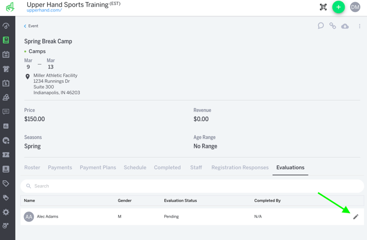This screenshot has height=240, width=367.
Task: Open the upperhand.com link
Action: [44, 10]
